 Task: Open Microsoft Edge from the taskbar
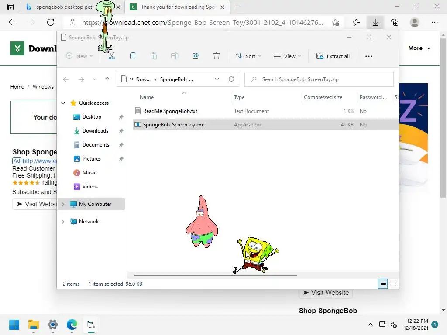pyautogui.click(x=72, y=325)
